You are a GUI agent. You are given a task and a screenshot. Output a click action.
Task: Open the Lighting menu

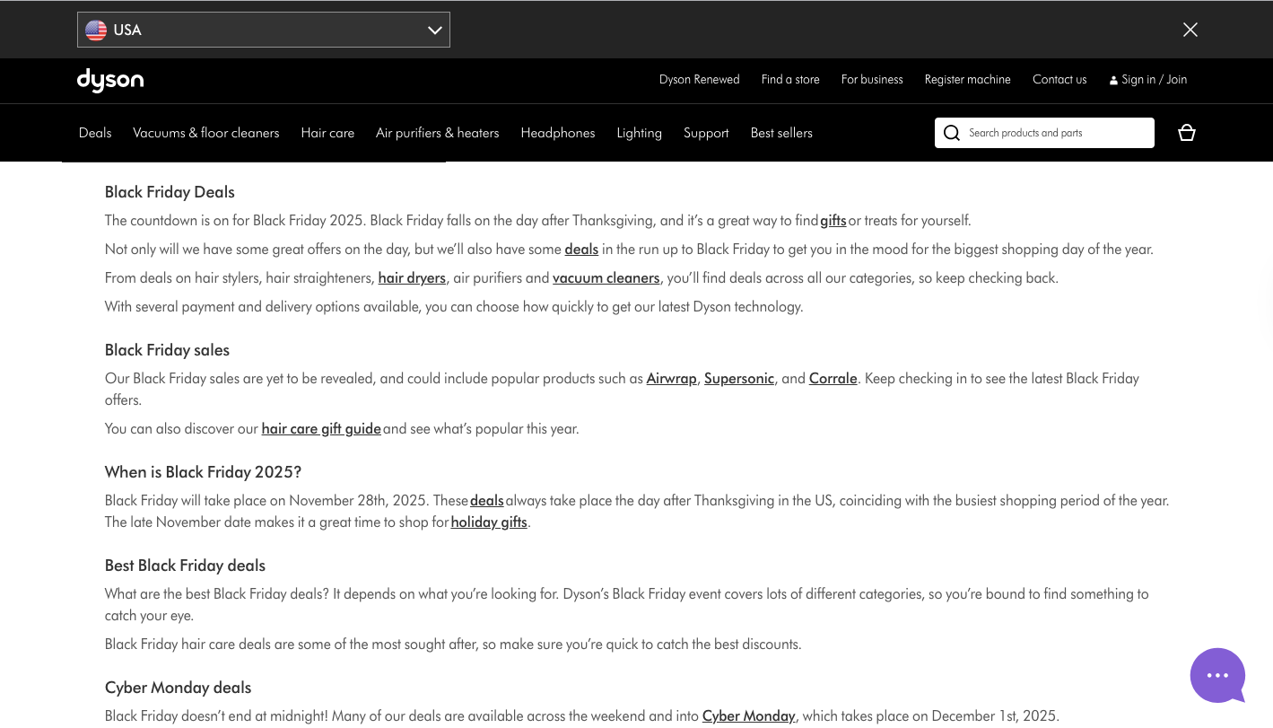click(x=640, y=133)
